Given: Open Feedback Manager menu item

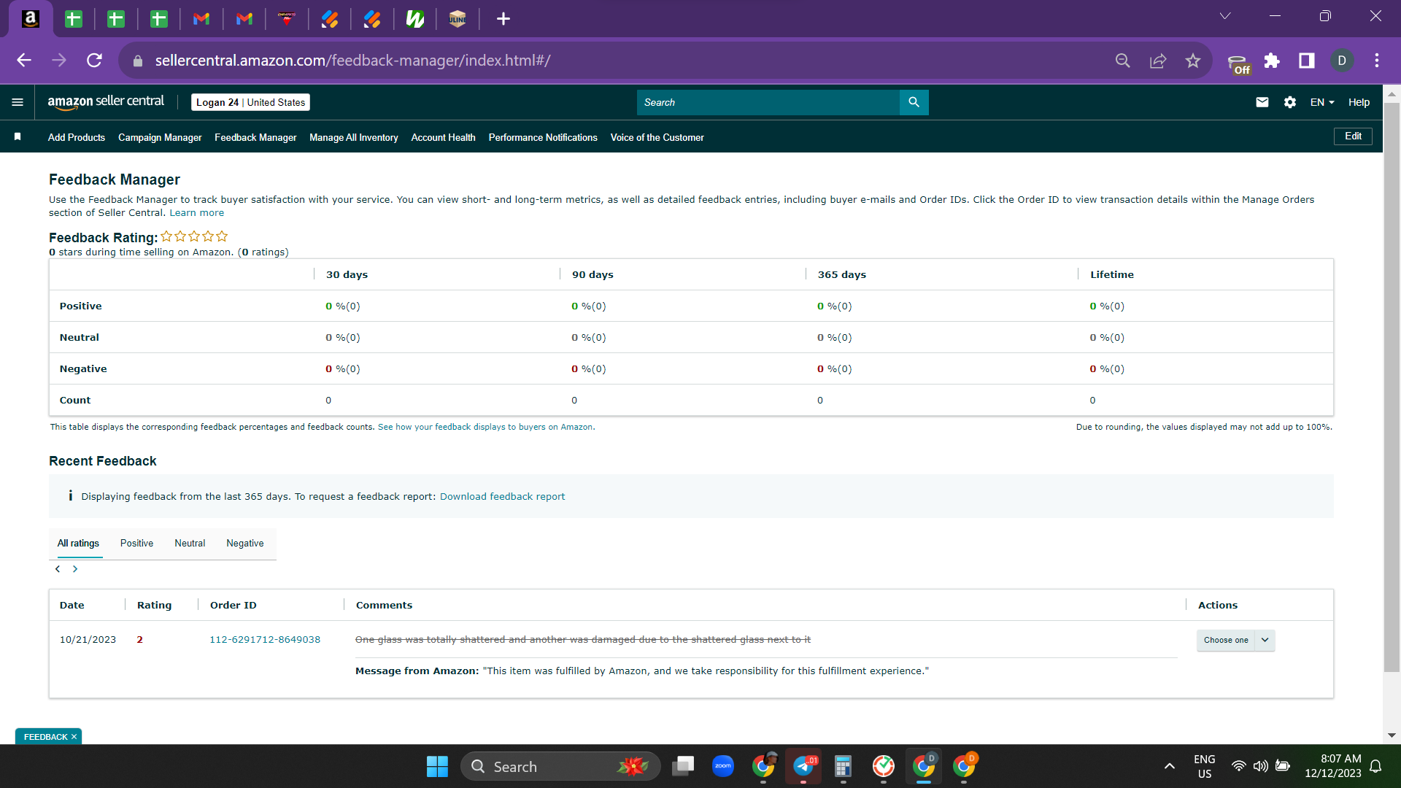Looking at the screenshot, I should 255,137.
